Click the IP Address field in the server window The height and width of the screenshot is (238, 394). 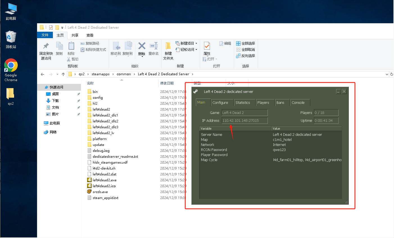(245, 121)
